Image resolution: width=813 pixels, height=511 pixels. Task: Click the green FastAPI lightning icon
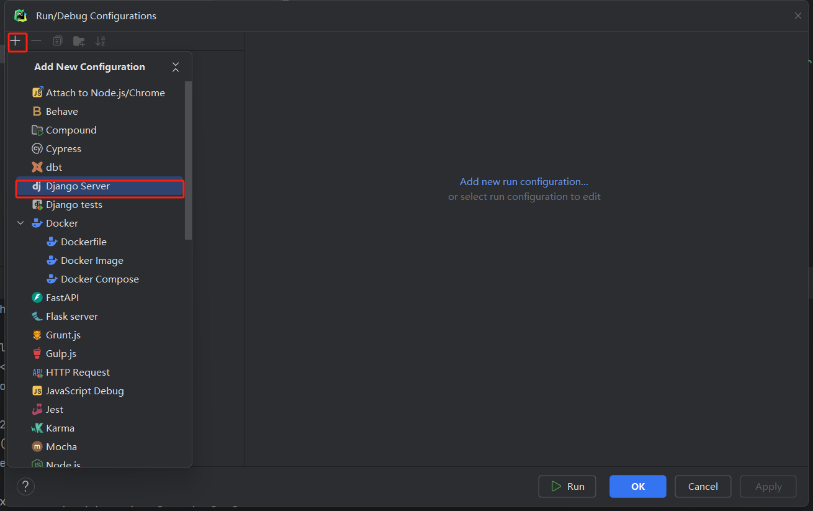pos(37,297)
